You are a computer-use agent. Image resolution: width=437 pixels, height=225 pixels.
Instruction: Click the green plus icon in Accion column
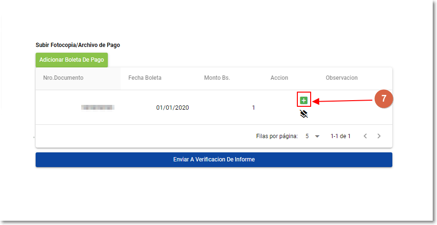pyautogui.click(x=304, y=100)
